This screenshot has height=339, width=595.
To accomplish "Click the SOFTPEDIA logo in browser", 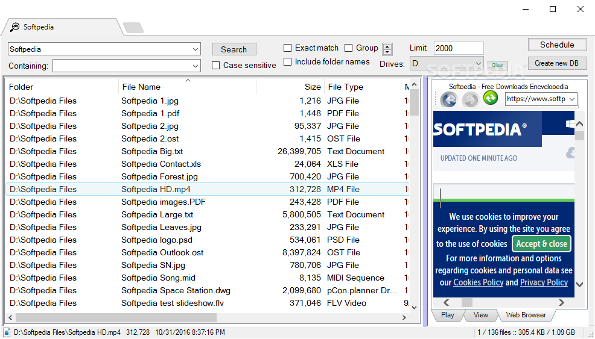I will pos(480,129).
